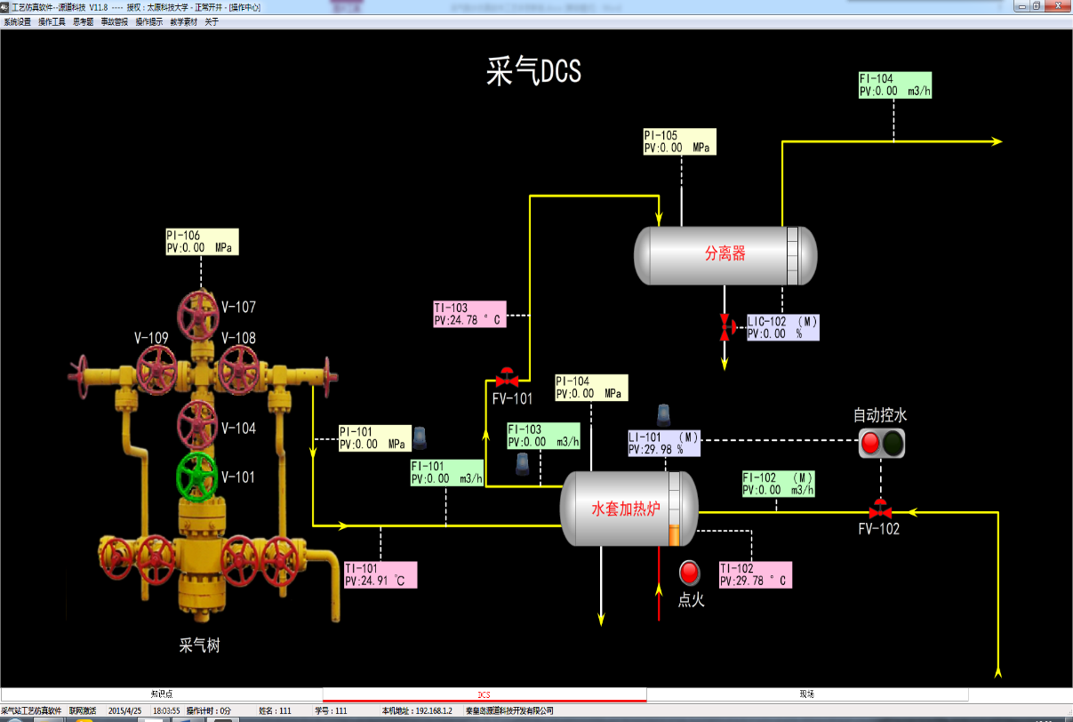Click the orange level gauge on 水套加热炉
Viewport: 1073px width, 722px height.
click(673, 533)
